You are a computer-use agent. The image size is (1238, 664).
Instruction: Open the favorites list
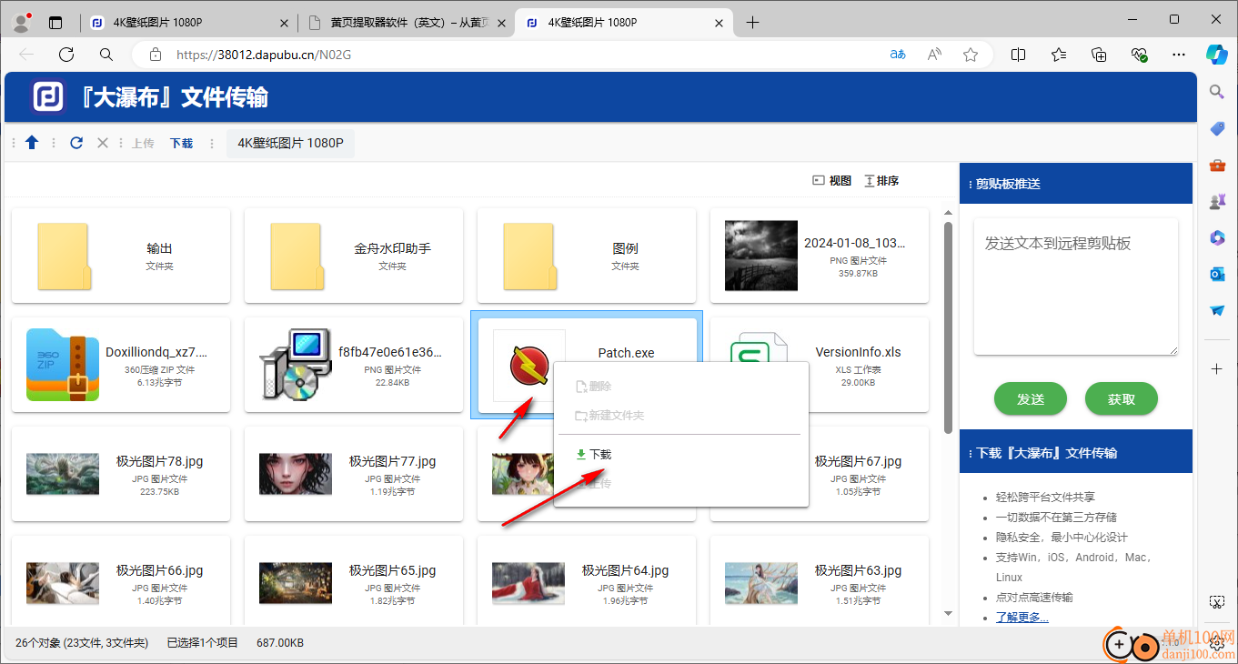(1059, 55)
